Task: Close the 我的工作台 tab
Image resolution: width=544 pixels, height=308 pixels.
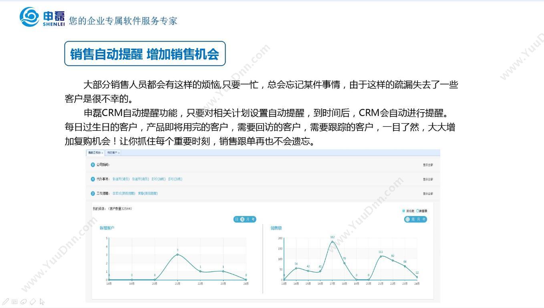Action: (x=103, y=153)
